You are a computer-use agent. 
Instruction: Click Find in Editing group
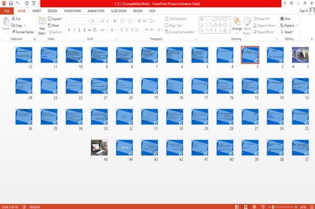[285, 19]
